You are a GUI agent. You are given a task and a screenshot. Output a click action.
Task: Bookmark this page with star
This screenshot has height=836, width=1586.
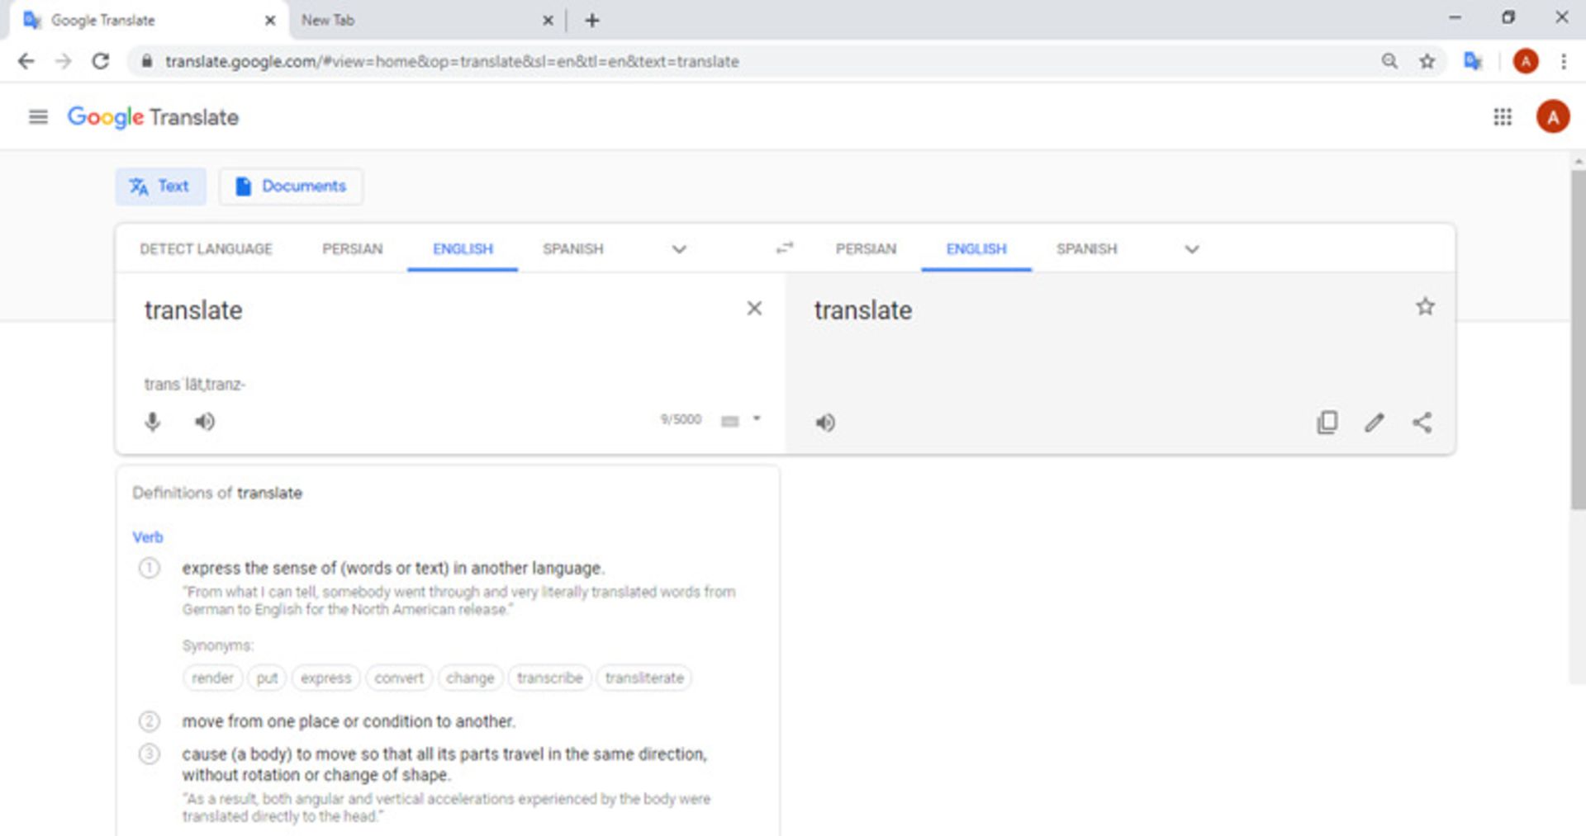click(x=1427, y=61)
